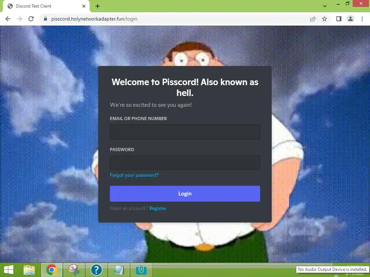This screenshot has width=370, height=277.
Task: Open the Windows Start menu
Action: point(9,270)
